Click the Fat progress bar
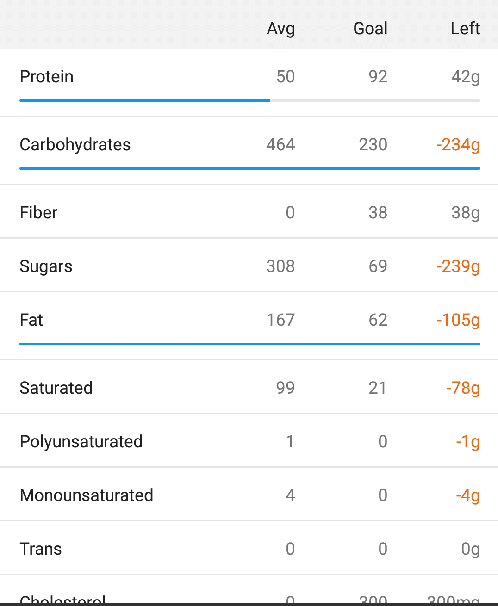The width and height of the screenshot is (498, 606). pyautogui.click(x=250, y=344)
